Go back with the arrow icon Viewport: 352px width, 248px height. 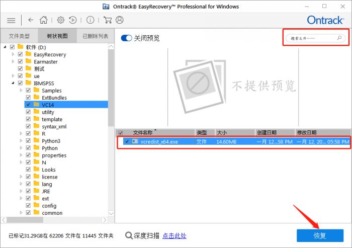[x=31, y=20]
